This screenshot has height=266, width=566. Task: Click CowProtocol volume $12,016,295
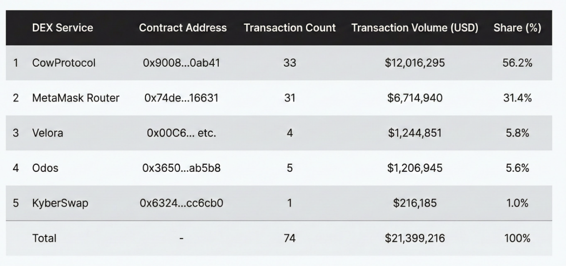click(x=415, y=63)
